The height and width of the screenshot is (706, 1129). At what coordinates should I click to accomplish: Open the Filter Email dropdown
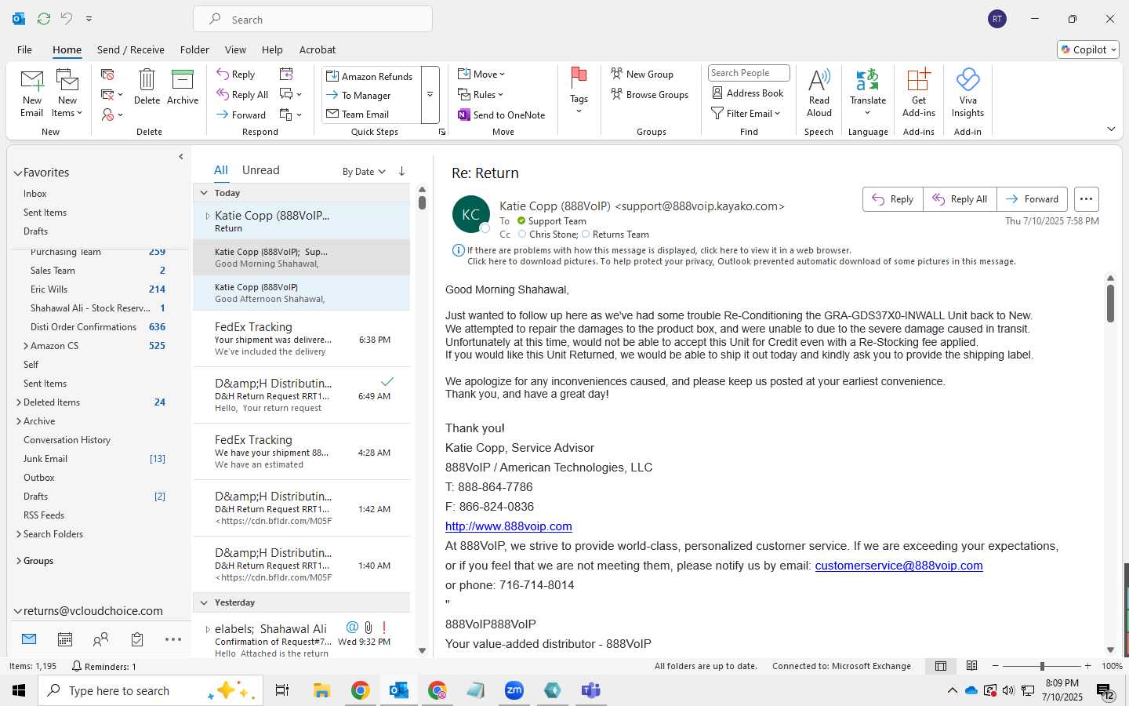(746, 113)
